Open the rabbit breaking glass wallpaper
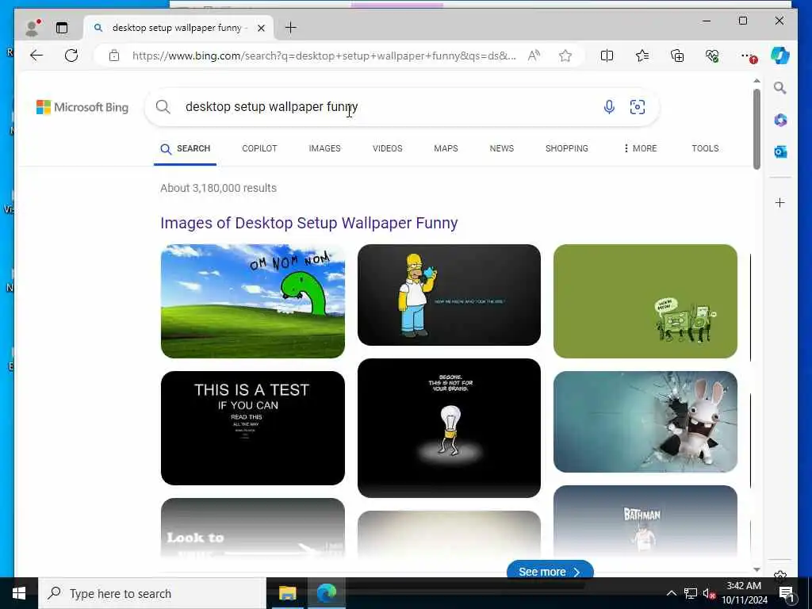Screen dimensions: 812x609 point(645,422)
